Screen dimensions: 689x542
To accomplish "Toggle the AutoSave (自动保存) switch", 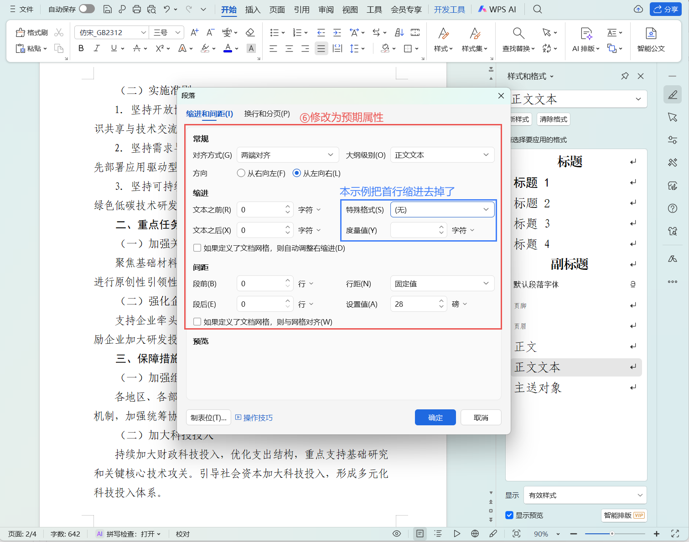I will (x=86, y=9).
